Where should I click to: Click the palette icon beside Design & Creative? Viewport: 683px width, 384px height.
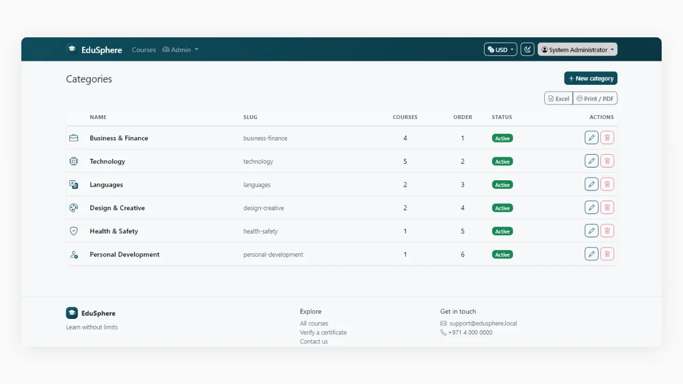[x=74, y=208]
